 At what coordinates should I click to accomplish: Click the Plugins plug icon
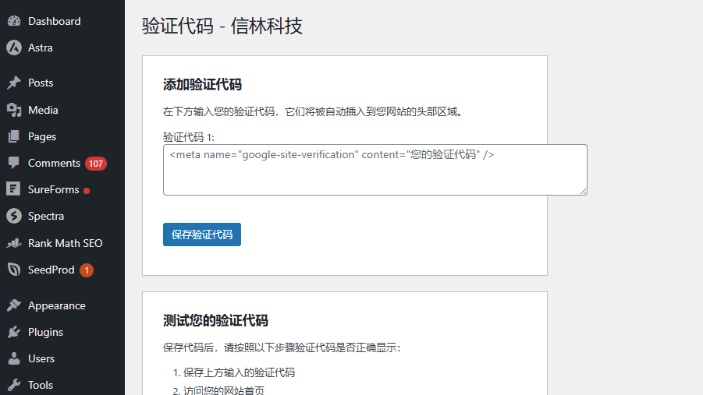[x=14, y=332]
